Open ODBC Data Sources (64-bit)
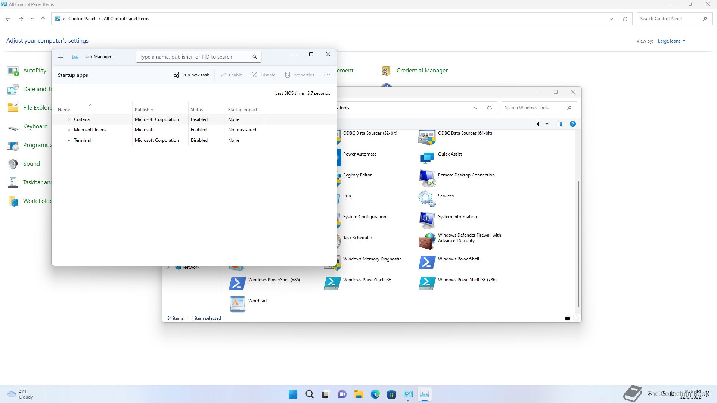 [455, 138]
